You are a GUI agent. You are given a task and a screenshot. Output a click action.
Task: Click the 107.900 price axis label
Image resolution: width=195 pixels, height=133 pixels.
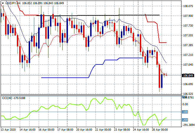tap(188, 16)
